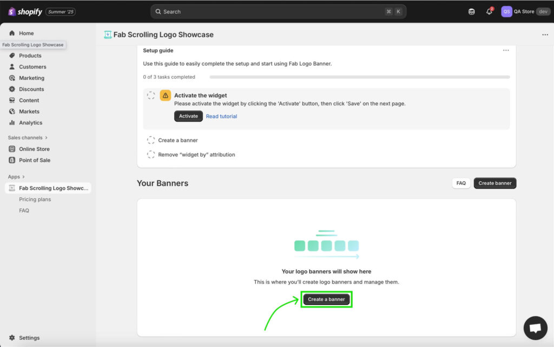Open the Sidekick assistant icon

(x=471, y=12)
